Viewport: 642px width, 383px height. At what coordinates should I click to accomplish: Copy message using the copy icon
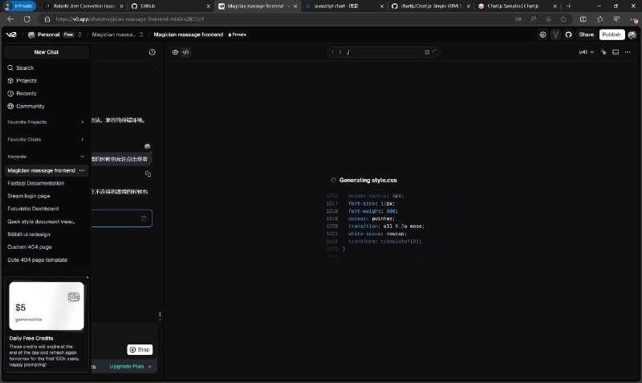148,173
